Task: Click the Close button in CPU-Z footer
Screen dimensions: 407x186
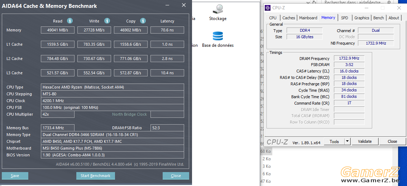Action: coord(392,141)
